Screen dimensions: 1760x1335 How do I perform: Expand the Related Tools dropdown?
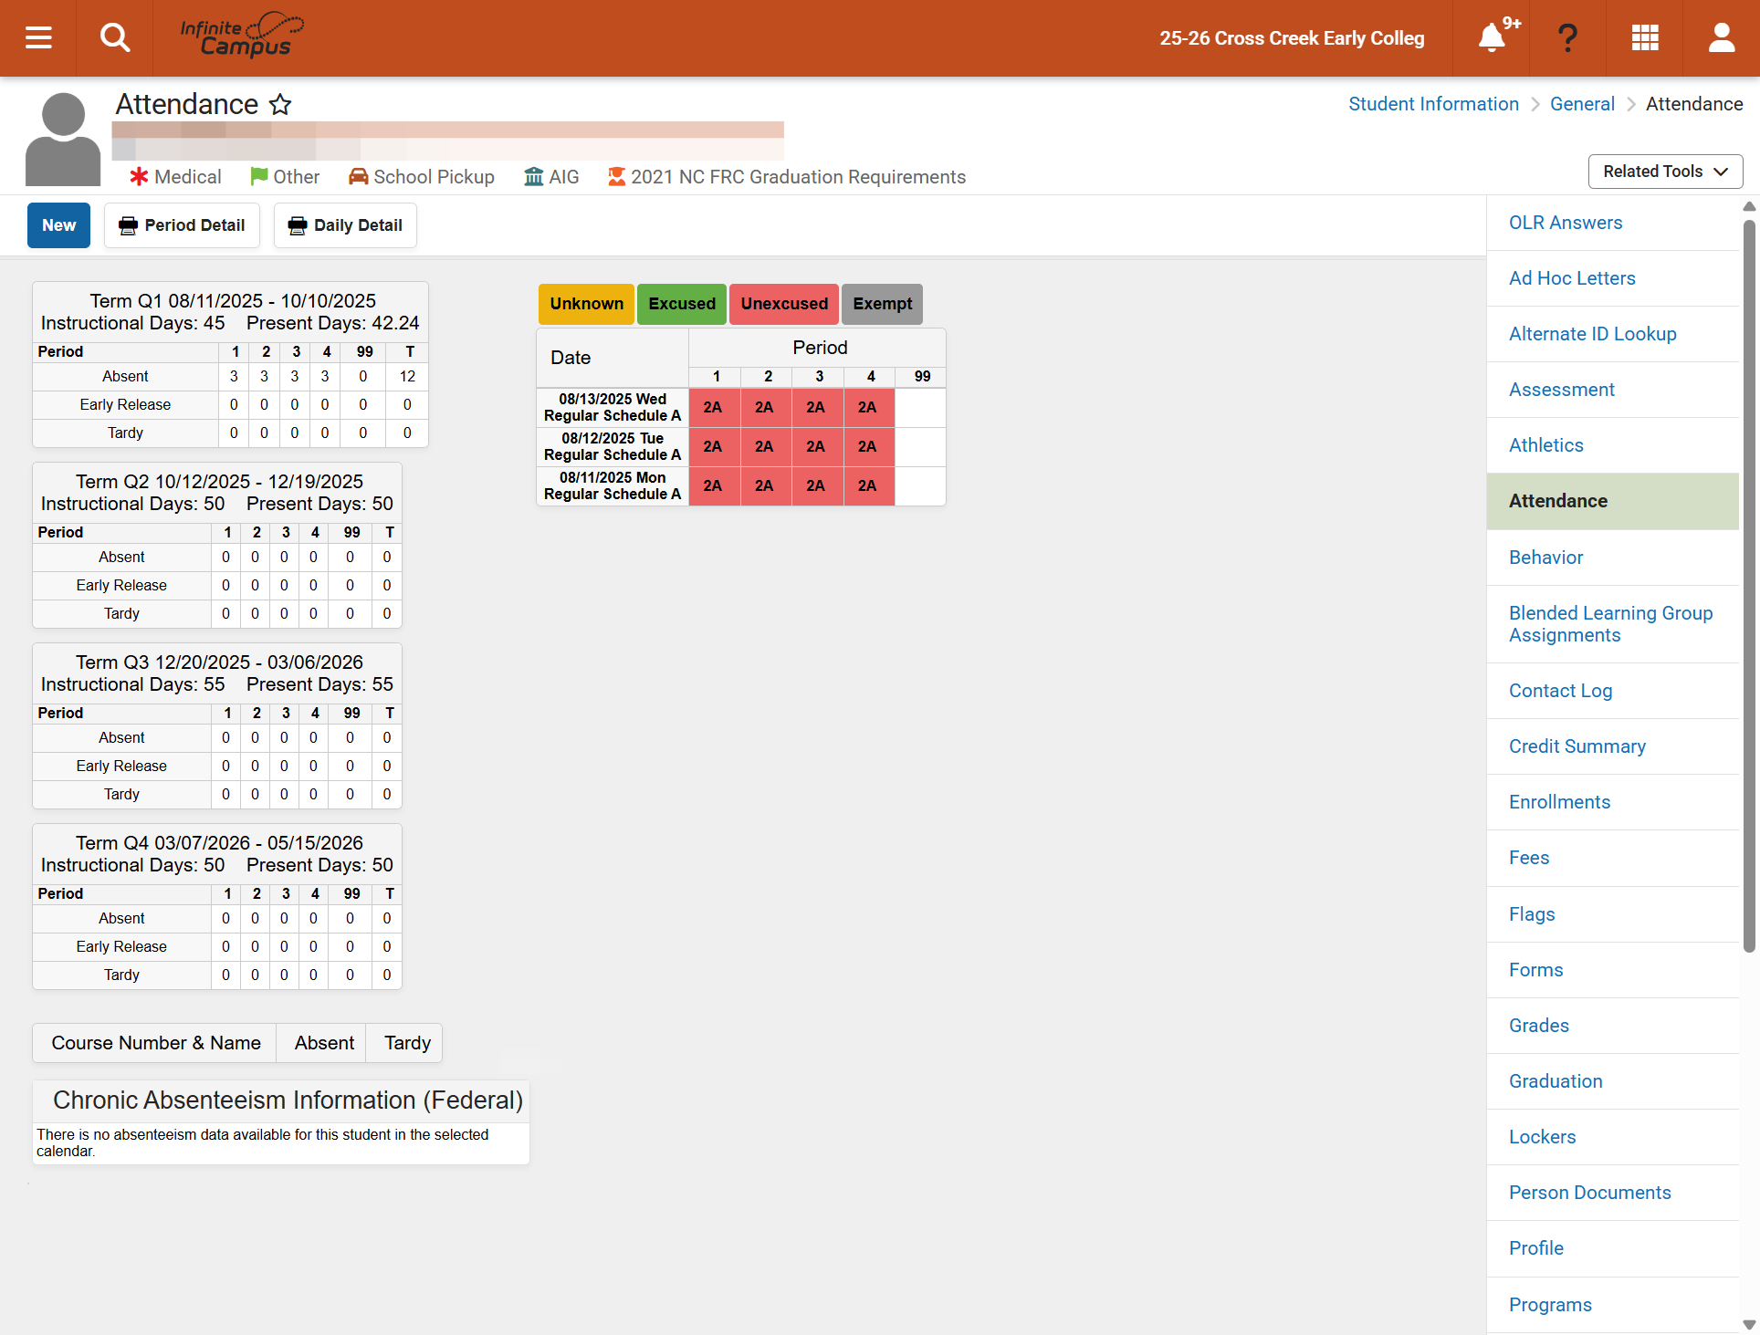pos(1665,172)
